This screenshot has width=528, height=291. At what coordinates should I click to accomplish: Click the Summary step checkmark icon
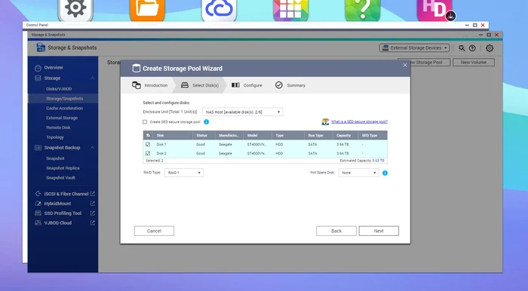pos(279,85)
